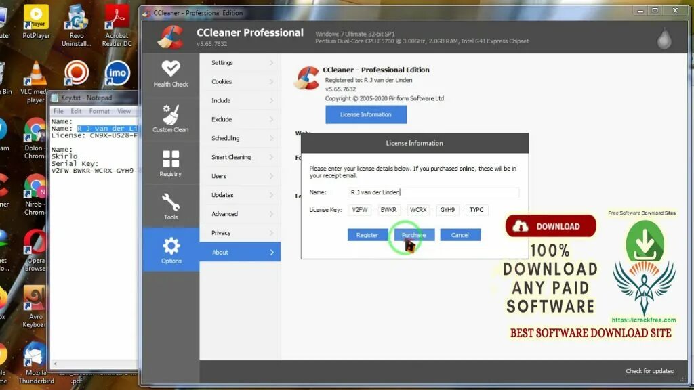Expand the Advanced chevron arrow
This screenshot has width=694, height=390.
pyautogui.click(x=272, y=214)
